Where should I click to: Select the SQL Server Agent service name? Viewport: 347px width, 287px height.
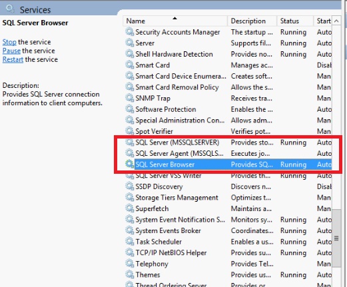[179, 153]
